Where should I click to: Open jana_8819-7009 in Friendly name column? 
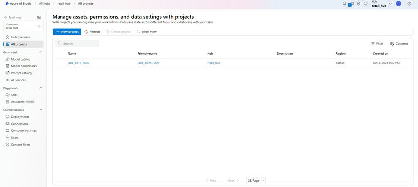[148, 63]
